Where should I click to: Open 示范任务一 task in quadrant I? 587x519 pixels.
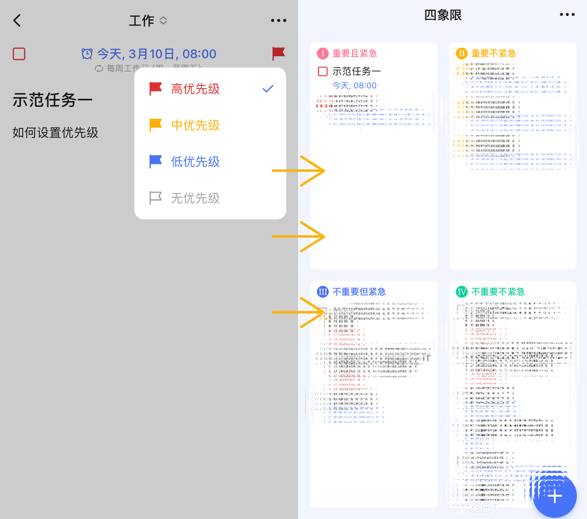[357, 71]
